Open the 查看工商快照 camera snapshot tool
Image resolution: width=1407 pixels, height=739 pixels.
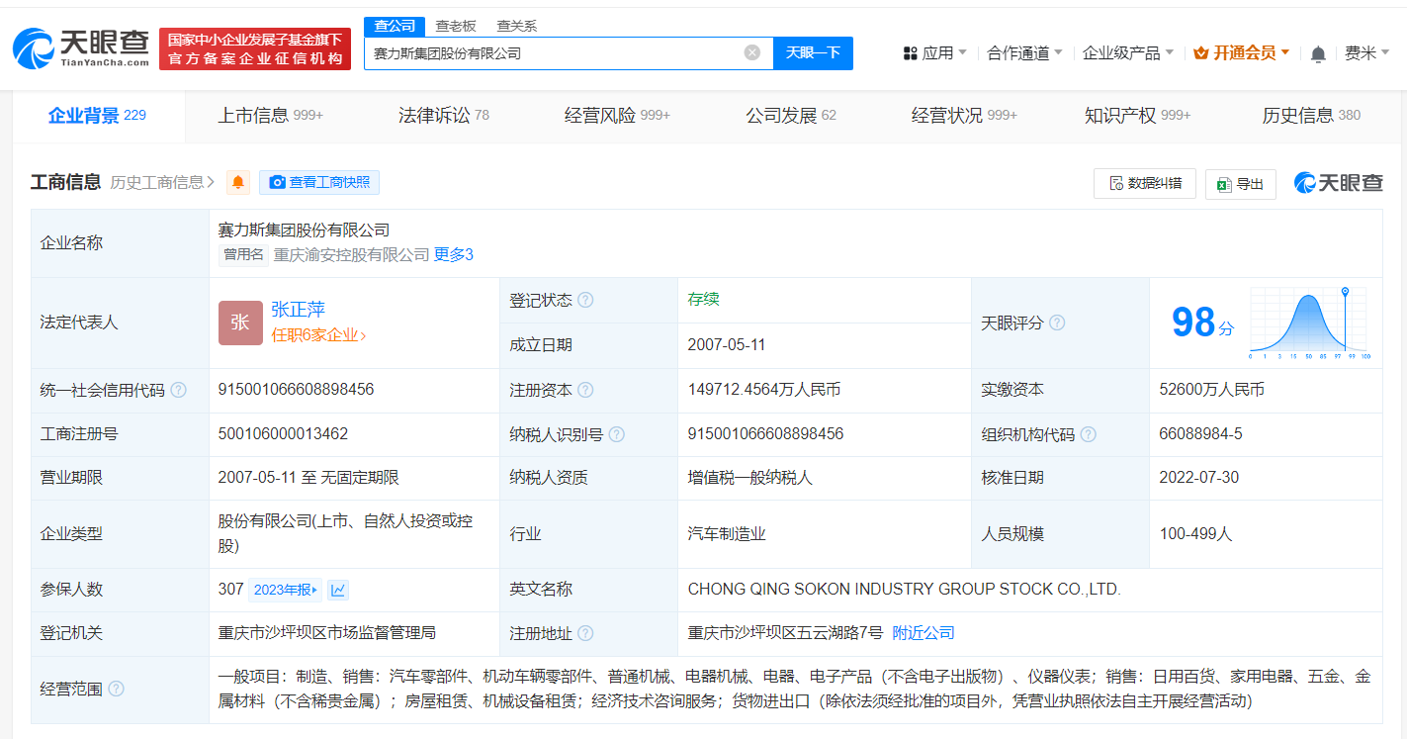point(318,182)
